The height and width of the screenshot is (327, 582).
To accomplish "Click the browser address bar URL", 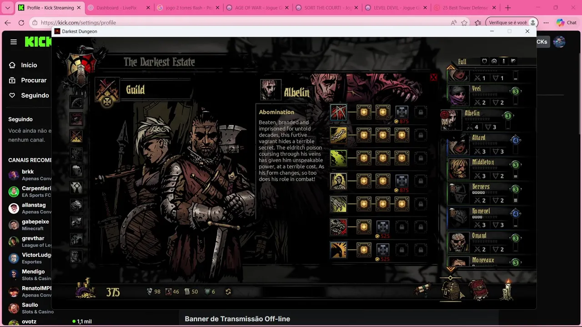I will pyautogui.click(x=78, y=23).
